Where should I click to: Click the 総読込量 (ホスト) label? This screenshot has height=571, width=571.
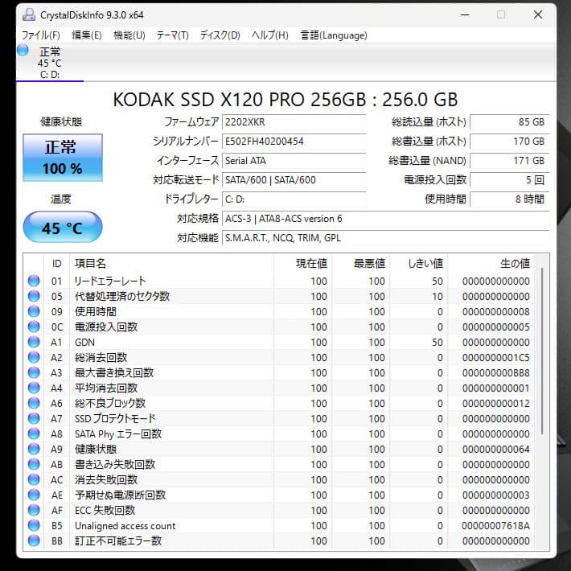(x=429, y=122)
